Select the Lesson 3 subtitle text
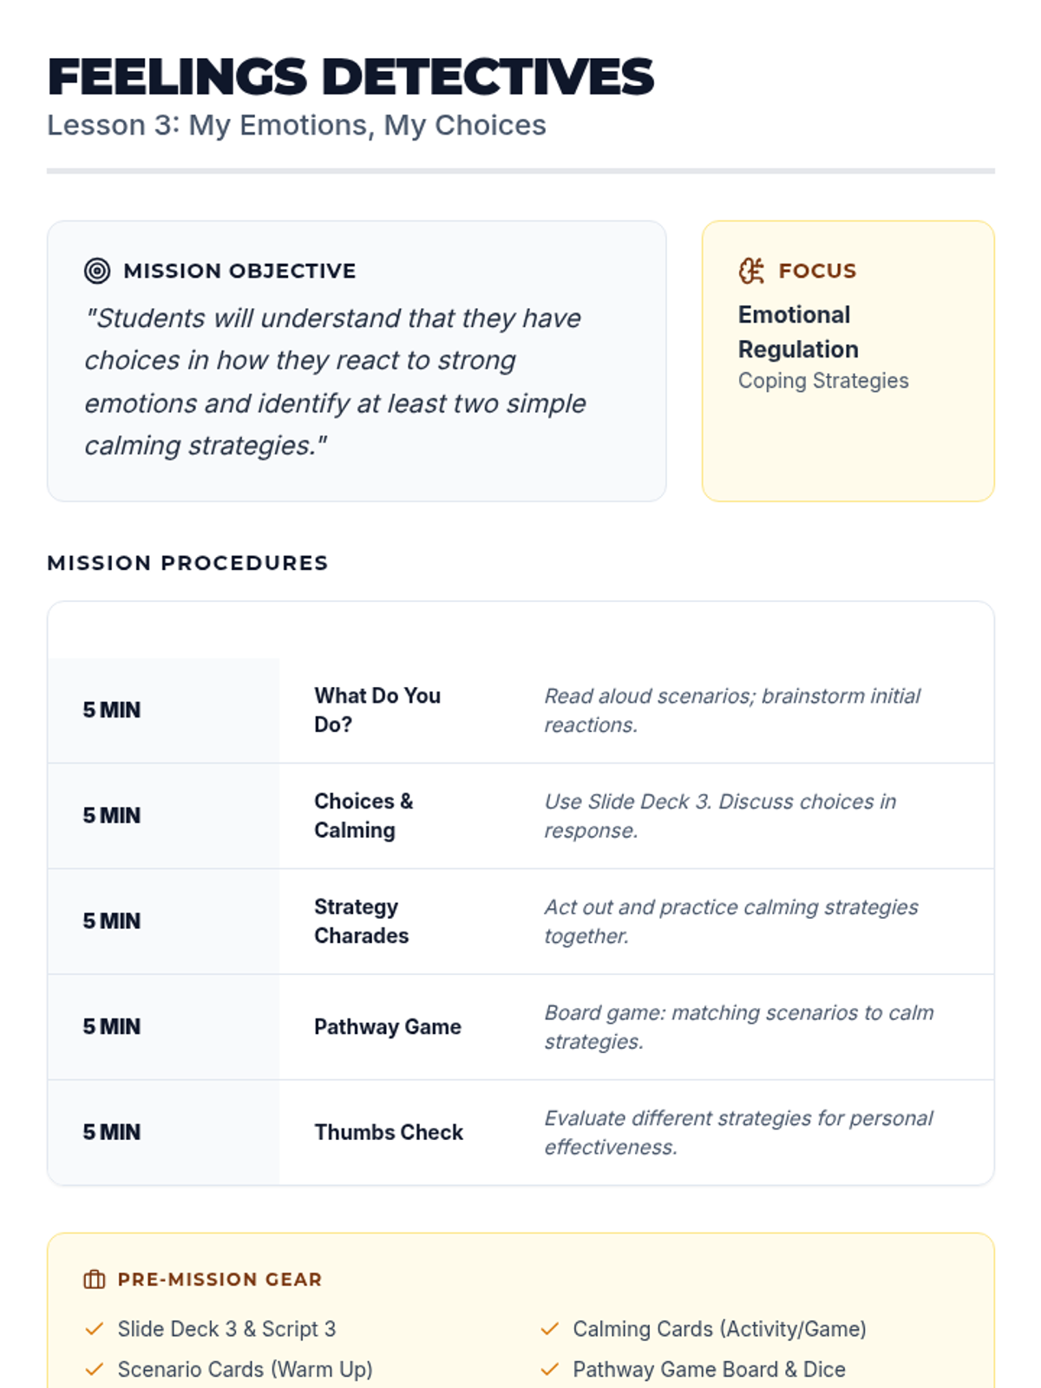The width and height of the screenshot is (1041, 1388). point(297,126)
